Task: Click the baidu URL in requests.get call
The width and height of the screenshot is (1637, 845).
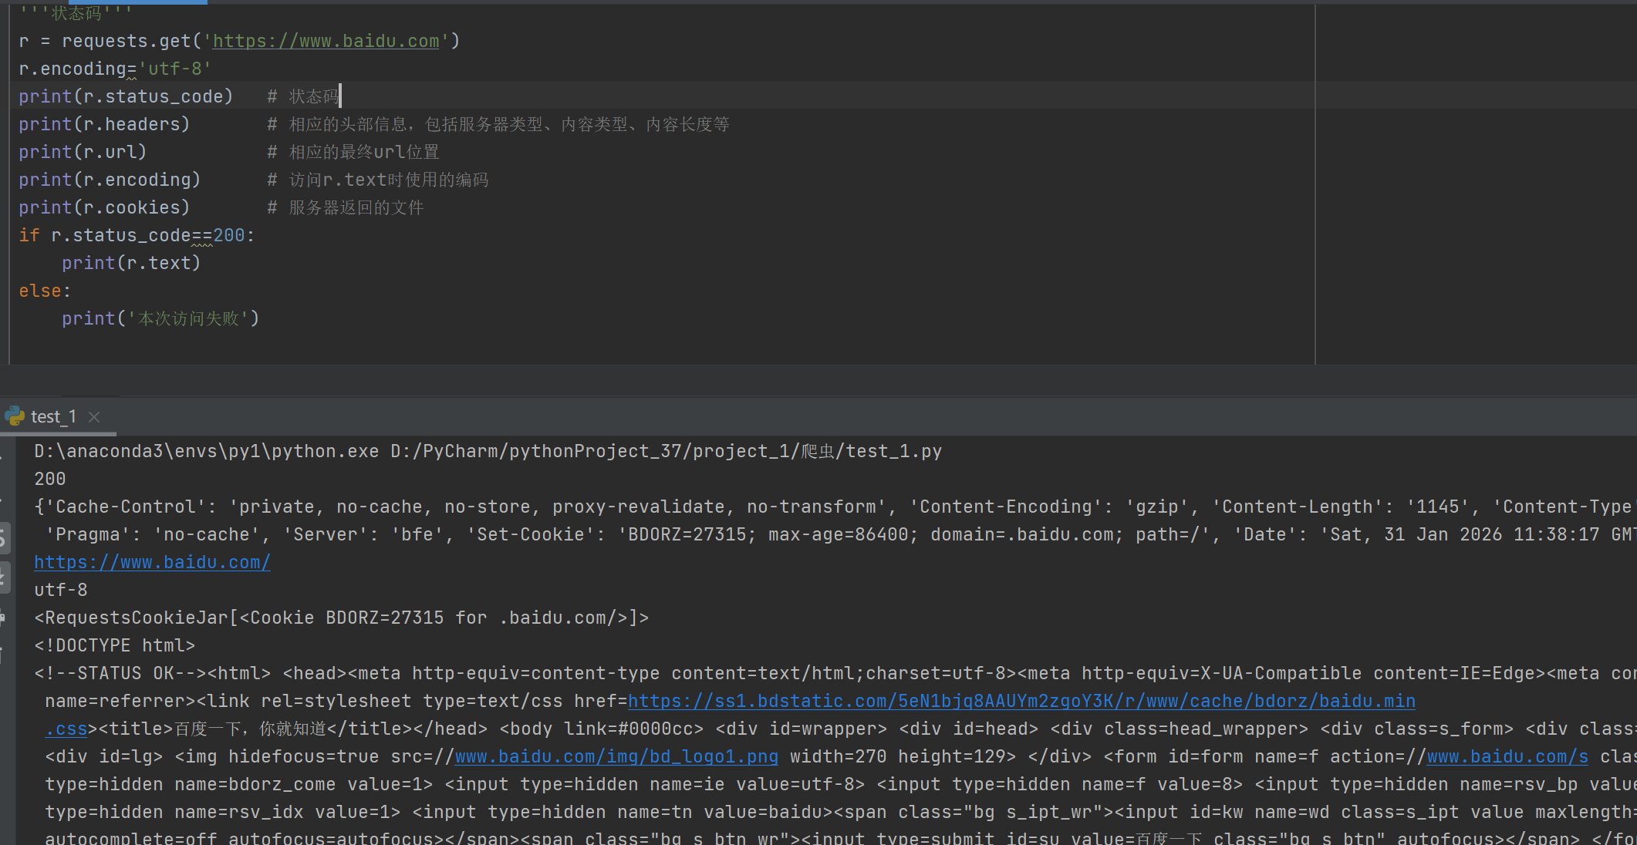Action: point(326,42)
